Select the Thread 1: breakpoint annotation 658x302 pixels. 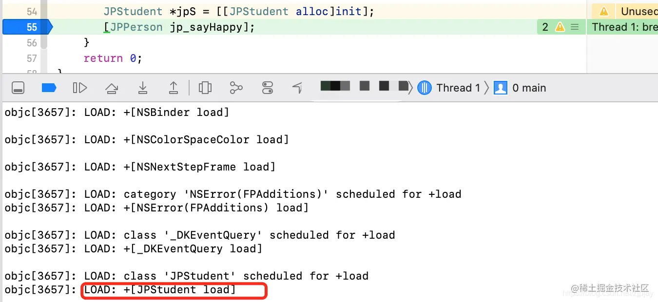click(624, 27)
